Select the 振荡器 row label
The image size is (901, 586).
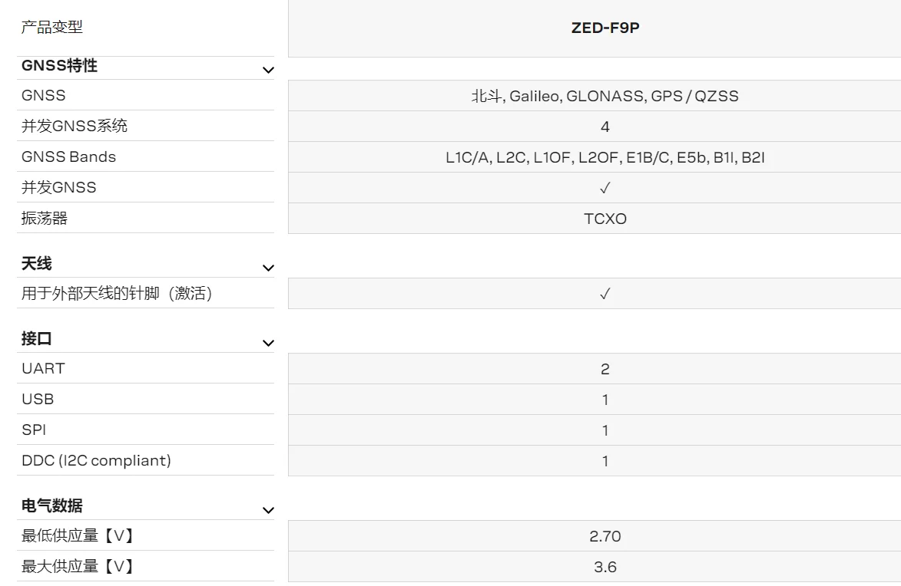point(45,218)
